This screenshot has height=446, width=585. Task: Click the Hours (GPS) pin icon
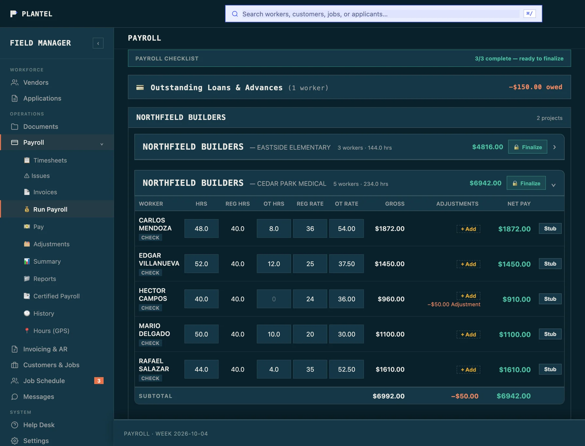(27, 331)
